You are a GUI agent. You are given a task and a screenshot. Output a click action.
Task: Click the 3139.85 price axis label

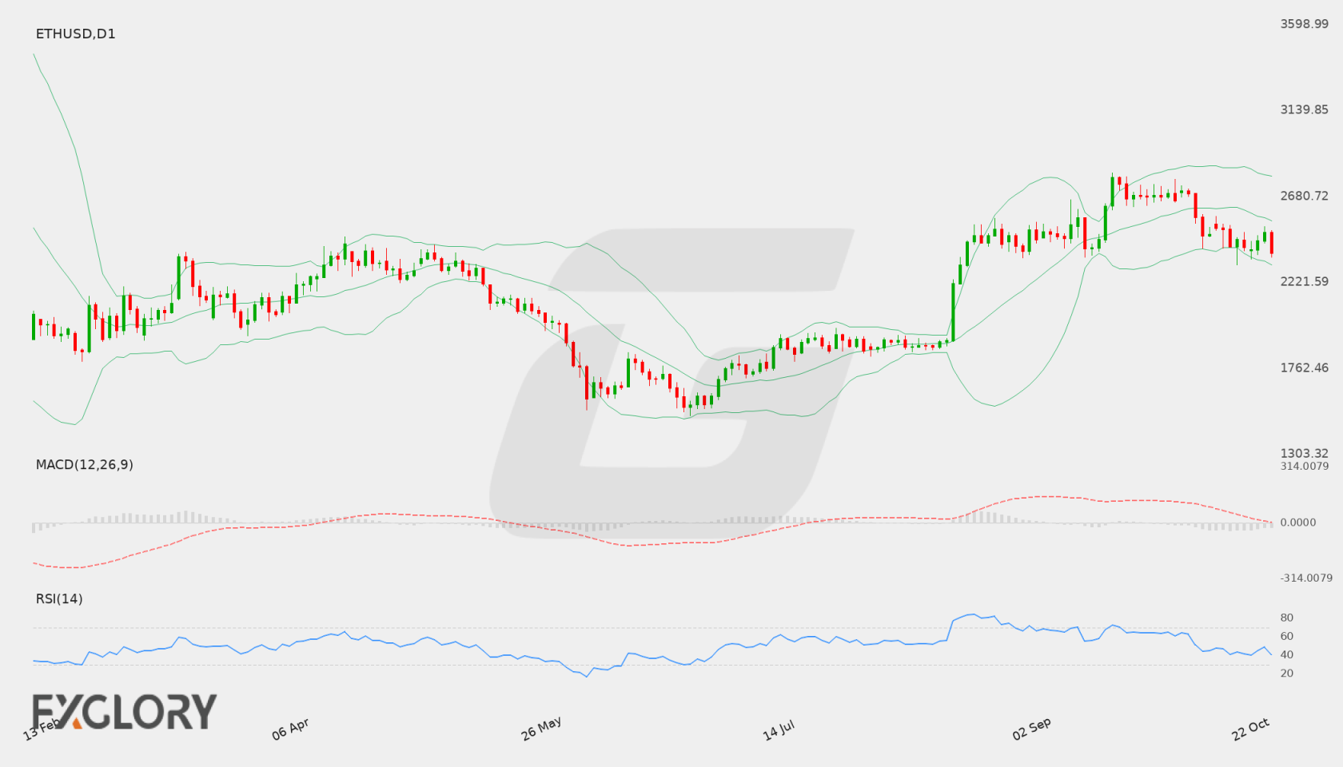tap(1305, 109)
